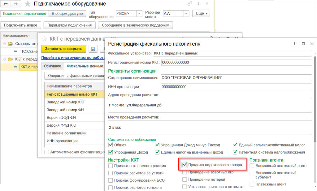317x191 pixels.
Task: Enable Признак формирования БСО
Action: click(x=111, y=180)
